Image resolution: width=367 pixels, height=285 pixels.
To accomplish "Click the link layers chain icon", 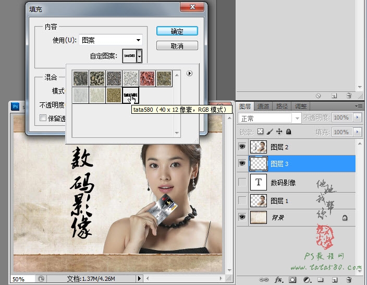I will pyautogui.click(x=264, y=280).
